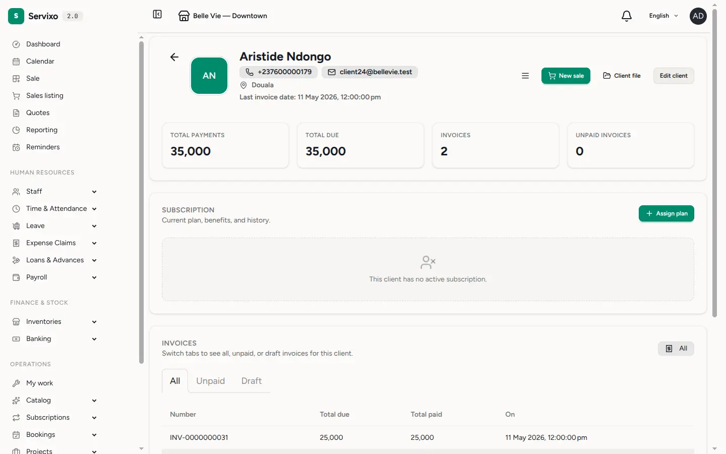726x454 pixels.
Task: Click the main page scrollbar thumb
Action: tap(714, 162)
